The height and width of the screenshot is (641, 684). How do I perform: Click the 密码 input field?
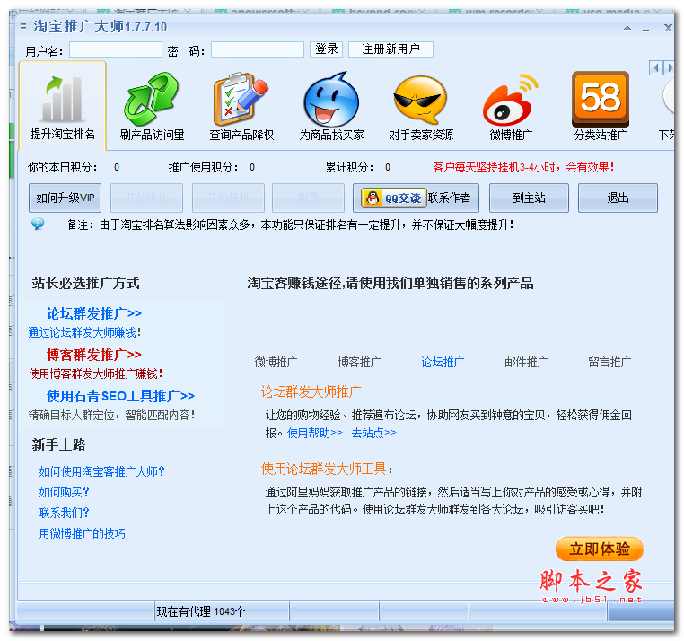pyautogui.click(x=258, y=49)
